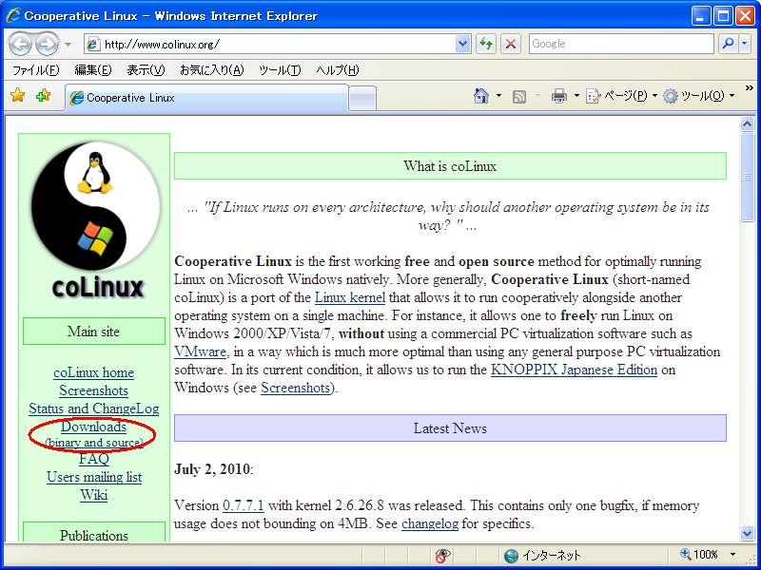Open the KNOPPIX Japanese Edition link
The height and width of the screenshot is (570, 761).
[x=574, y=370]
